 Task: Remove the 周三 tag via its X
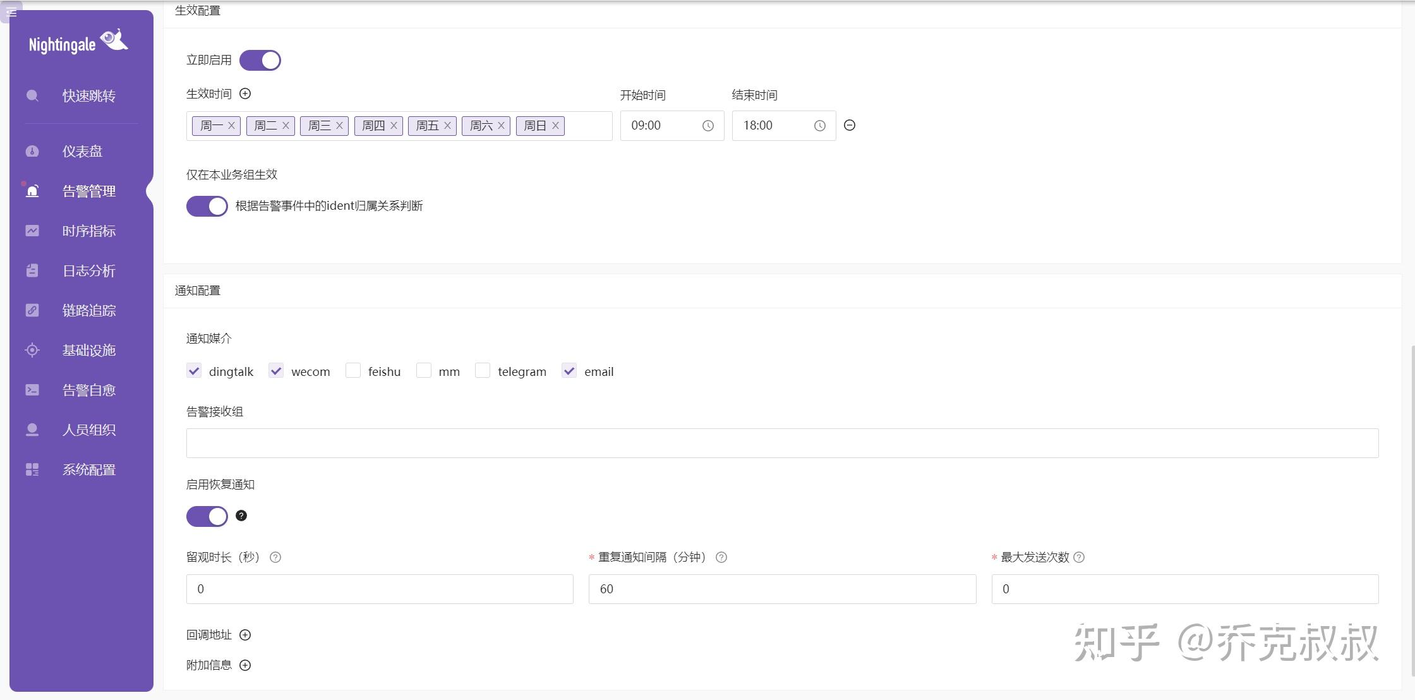[339, 126]
